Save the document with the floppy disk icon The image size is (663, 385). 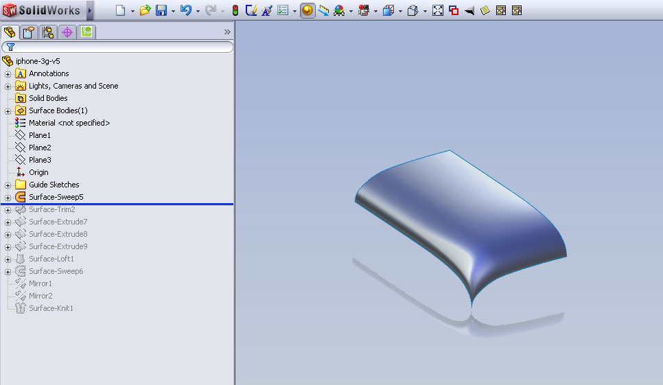(x=161, y=10)
